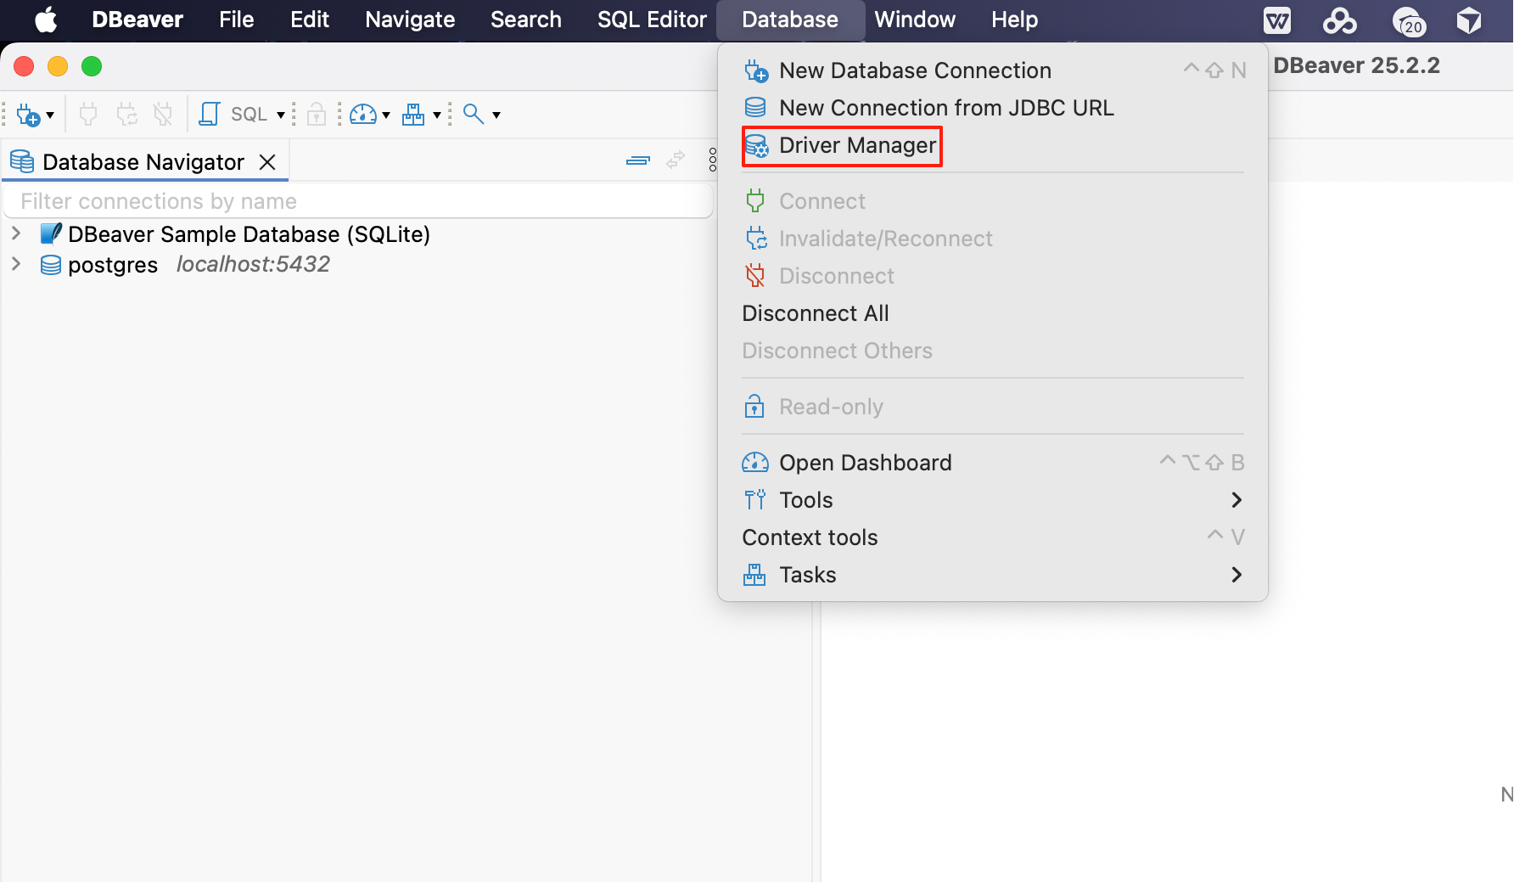Open the SQL toolbar dropdown arrow
The height and width of the screenshot is (883, 1514).
coord(281,115)
